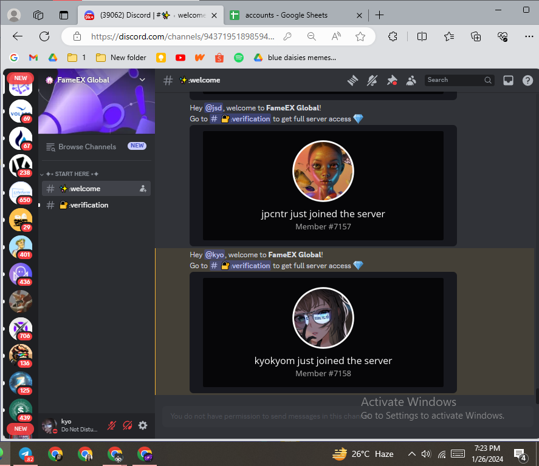Click the @jsd mention

tap(213, 108)
